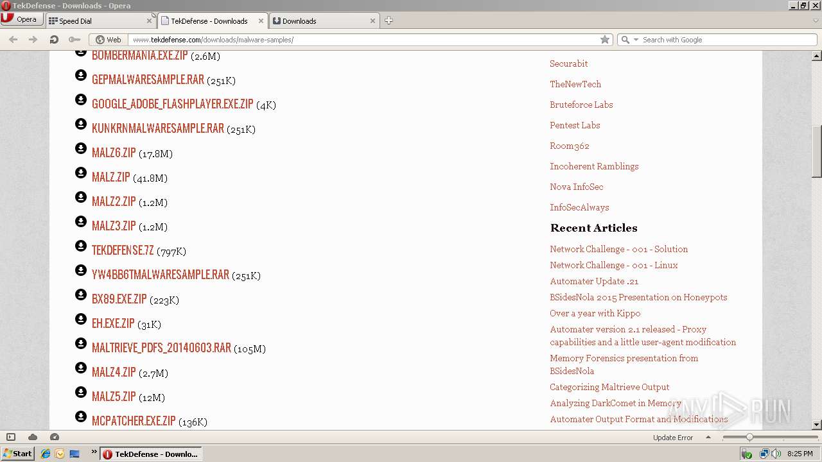822x462 pixels.
Task: Open the Room362 sidebar link
Action: click(569, 146)
